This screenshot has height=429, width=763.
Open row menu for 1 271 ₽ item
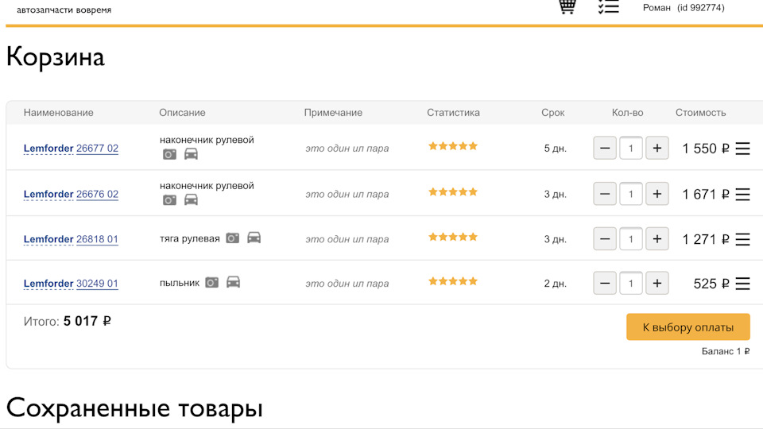tap(742, 239)
